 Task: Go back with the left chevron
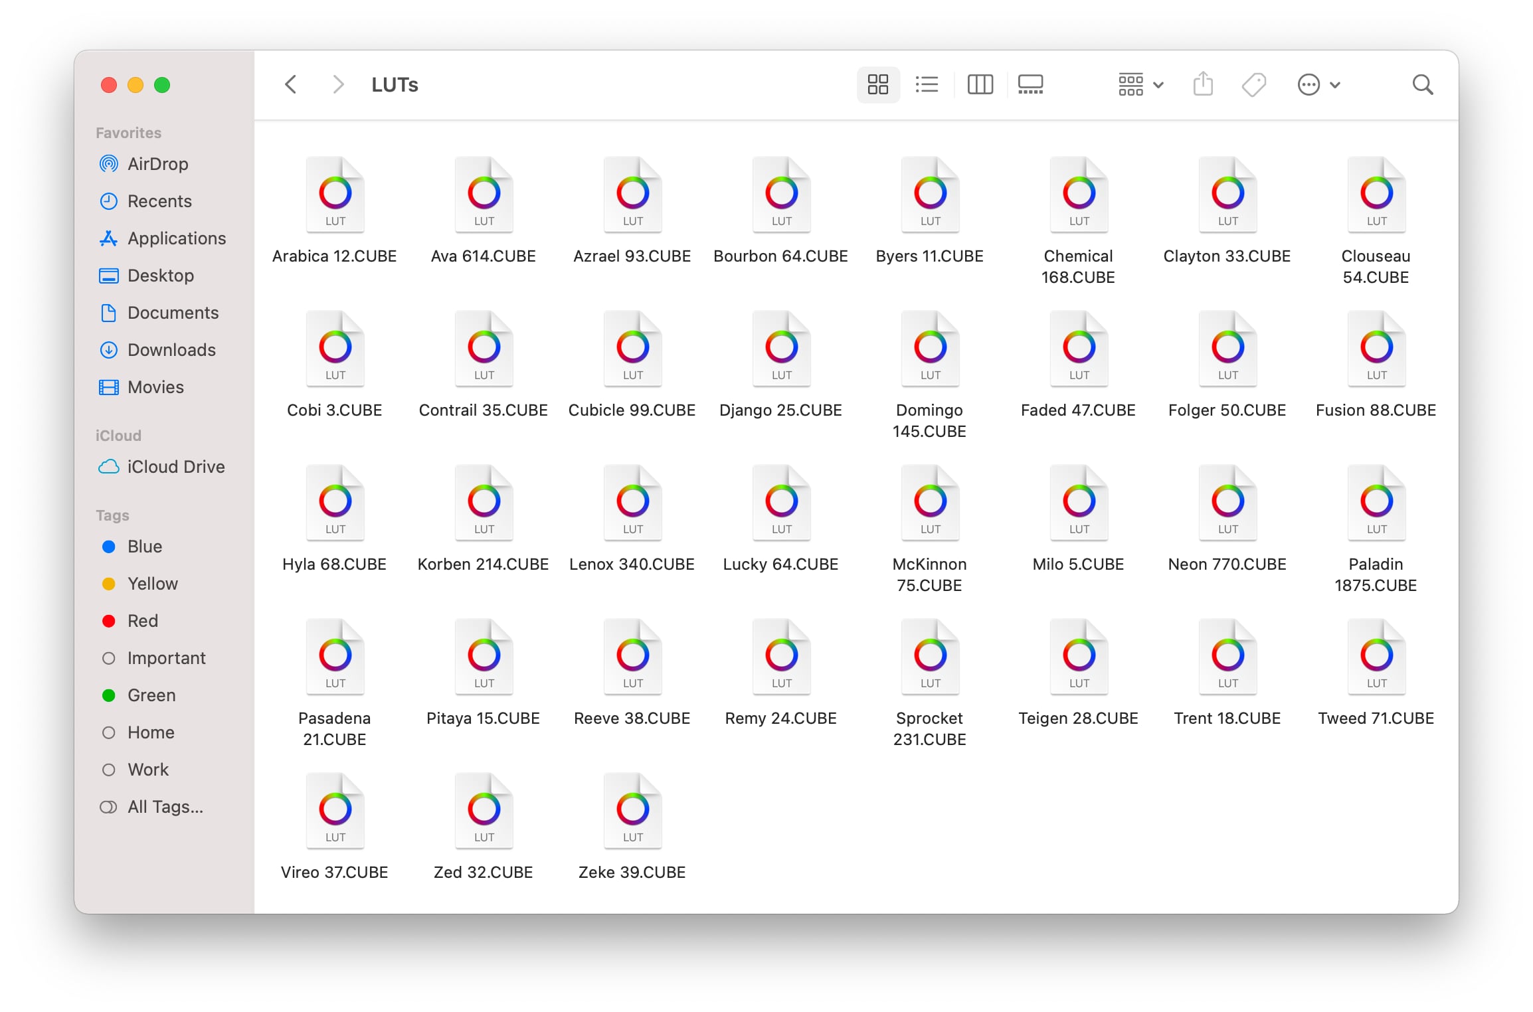[290, 84]
